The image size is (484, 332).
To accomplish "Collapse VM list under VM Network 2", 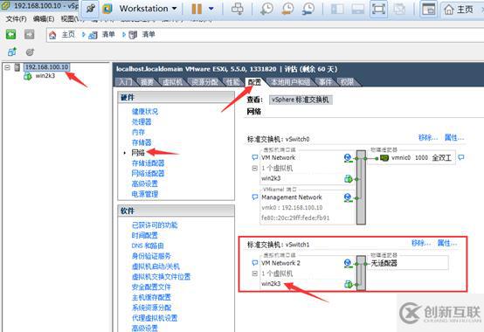I will (254, 273).
